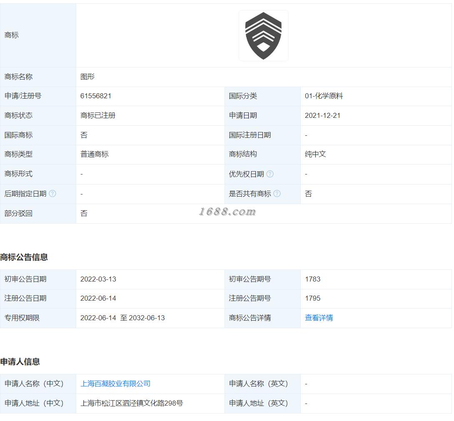Open help icon beside 优先权日期
454x421 pixels.
click(270, 174)
